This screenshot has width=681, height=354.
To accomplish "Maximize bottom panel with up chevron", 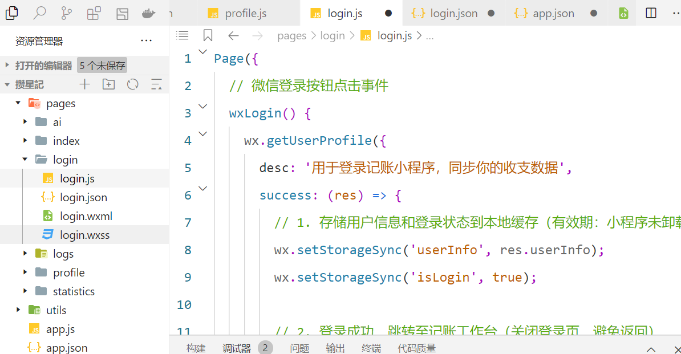I will [x=651, y=349].
